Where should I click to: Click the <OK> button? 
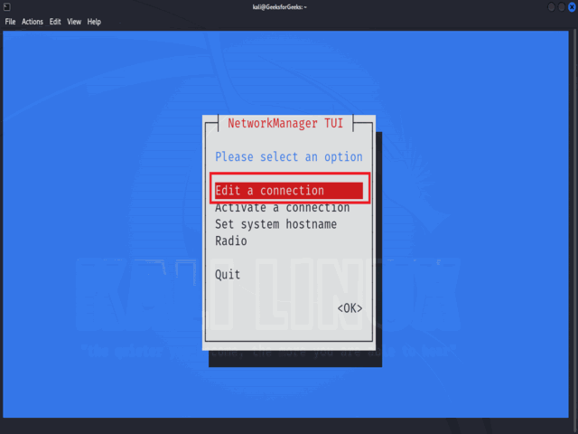[350, 308]
